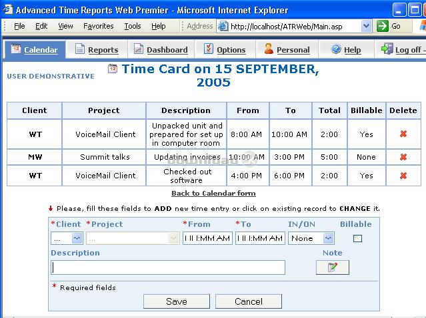
Task: Click the Save button
Action: 177,301
